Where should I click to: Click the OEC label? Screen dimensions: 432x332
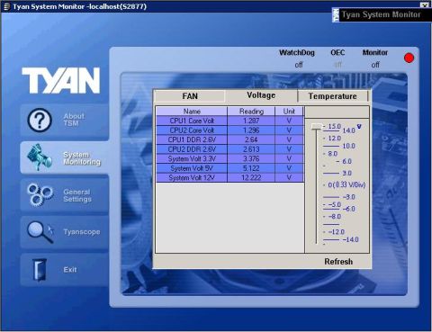[x=337, y=53]
